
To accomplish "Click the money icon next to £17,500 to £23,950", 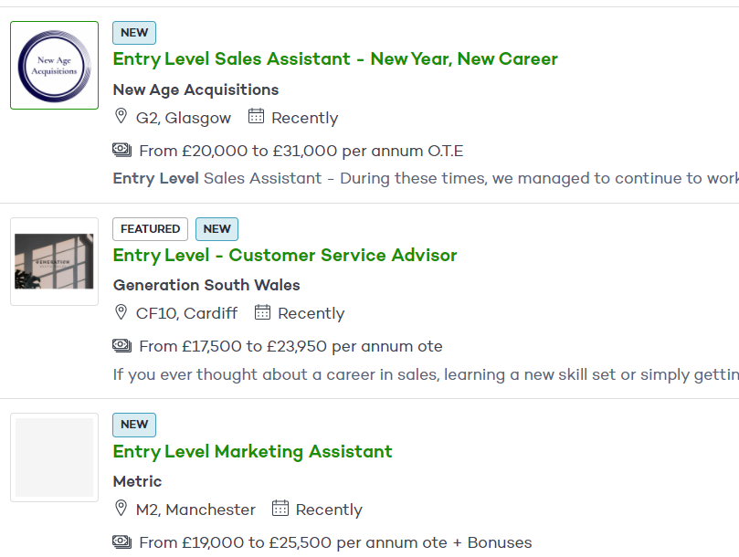I will (121, 345).
